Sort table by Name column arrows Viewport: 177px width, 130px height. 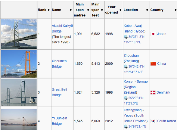(x=71, y=10)
